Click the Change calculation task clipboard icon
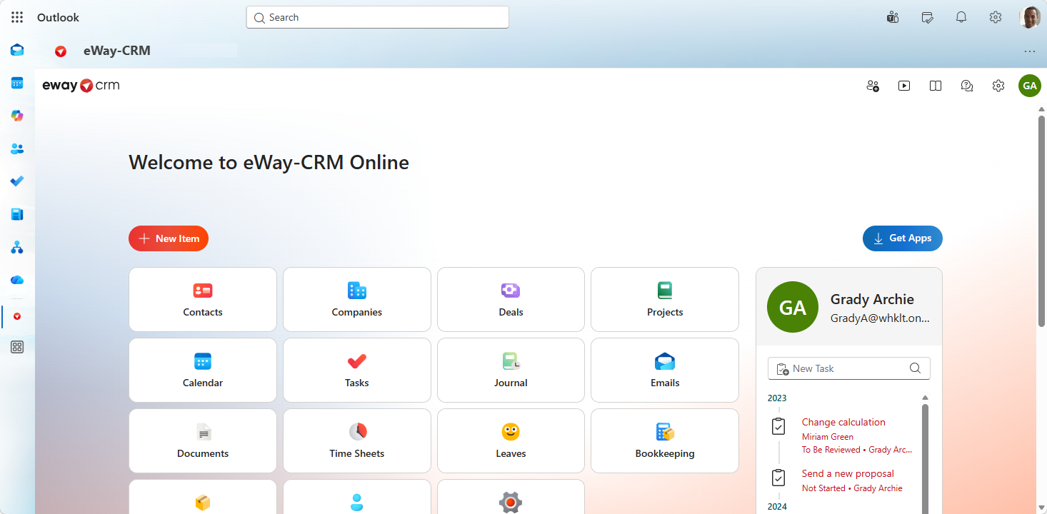Screen dimensions: 1047x514 tap(779, 426)
